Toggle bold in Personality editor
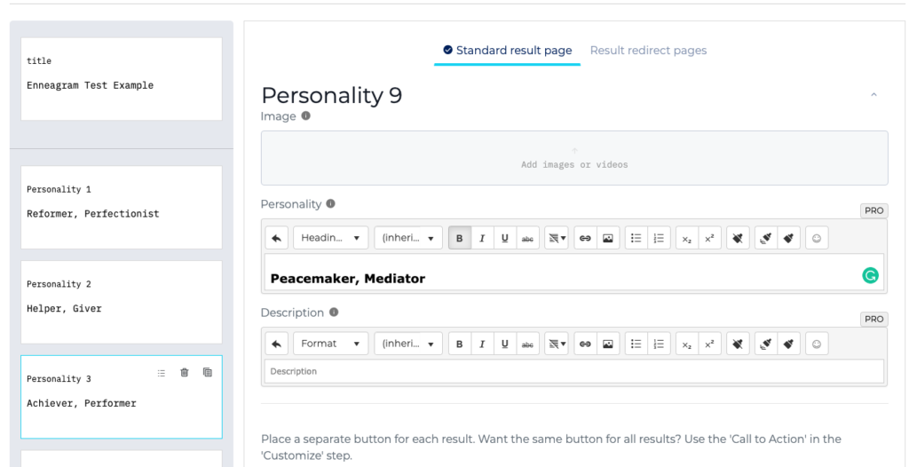Screen dimensions: 909x467 (x=460, y=238)
